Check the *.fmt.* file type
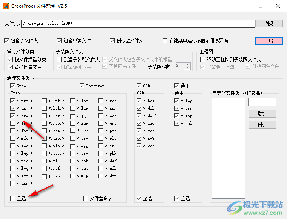This screenshot has height=219, width=287. 12,131
